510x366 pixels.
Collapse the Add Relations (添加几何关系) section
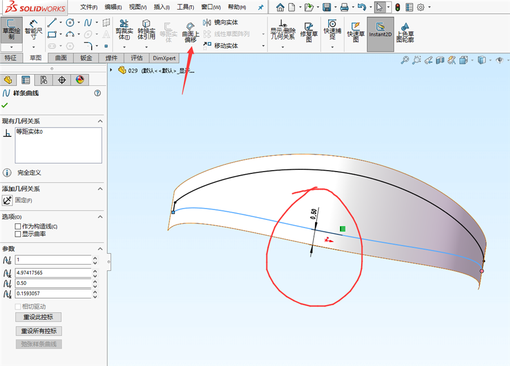coord(100,189)
